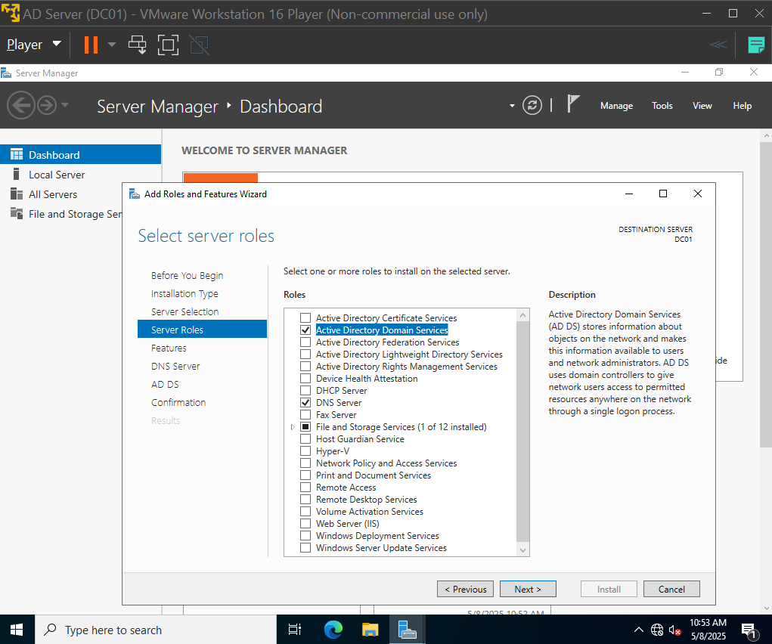
Task: Launch Microsoft Edge from taskbar
Action: pyautogui.click(x=333, y=630)
